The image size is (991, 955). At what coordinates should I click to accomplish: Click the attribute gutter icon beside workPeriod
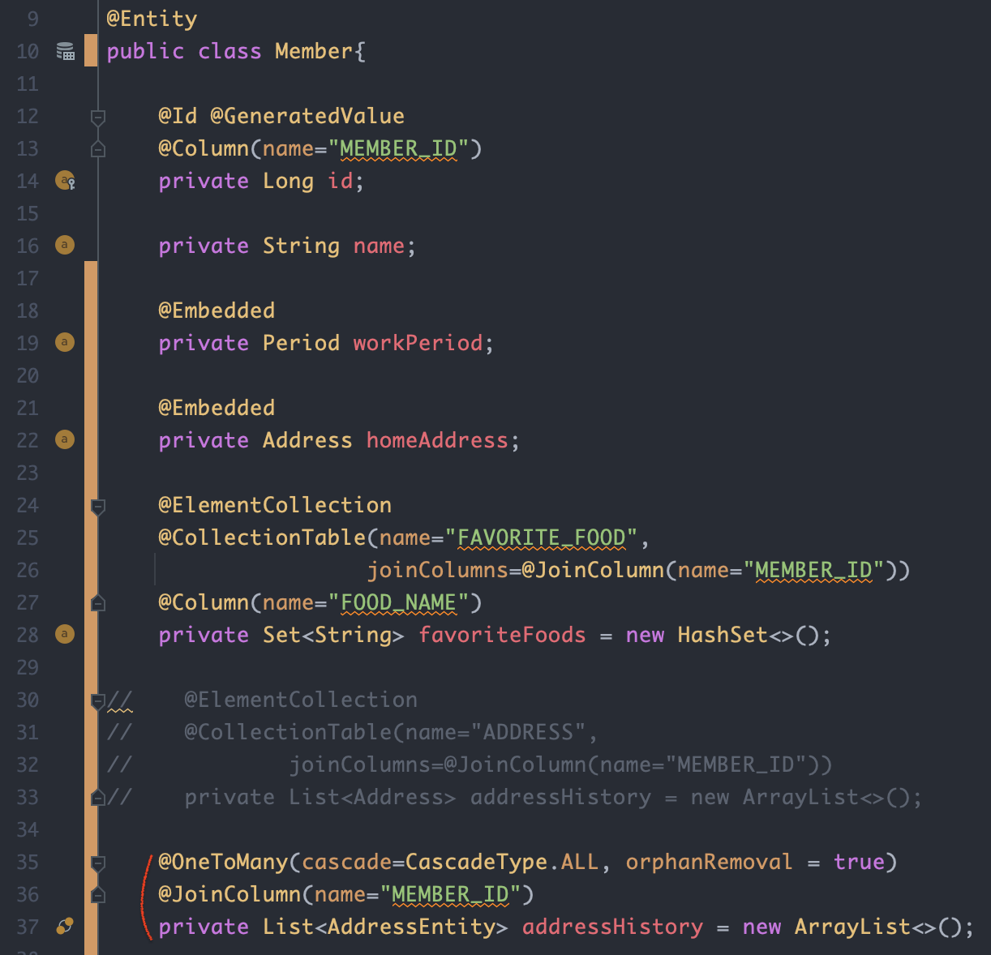click(65, 342)
